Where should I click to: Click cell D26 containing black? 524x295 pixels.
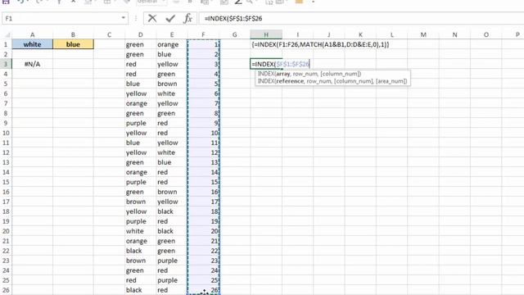pos(140,290)
